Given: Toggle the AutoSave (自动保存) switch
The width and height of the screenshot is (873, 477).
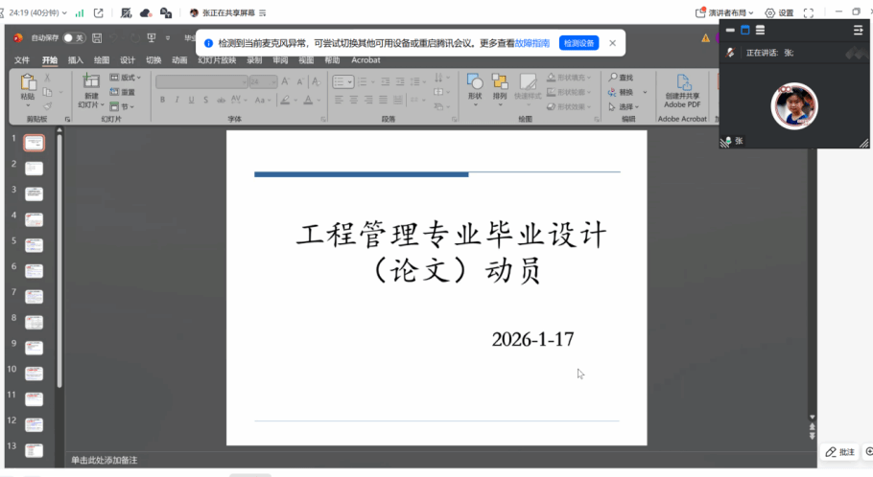Looking at the screenshot, I should 74,38.
